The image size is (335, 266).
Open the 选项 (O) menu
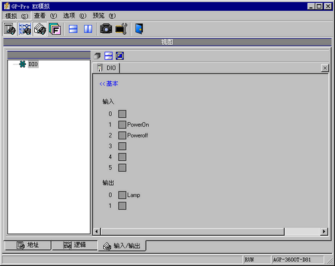[74, 16]
